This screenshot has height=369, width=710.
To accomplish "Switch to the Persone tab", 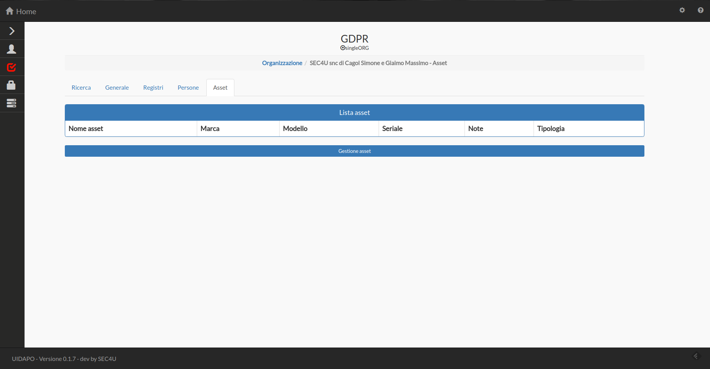I will pyautogui.click(x=188, y=88).
